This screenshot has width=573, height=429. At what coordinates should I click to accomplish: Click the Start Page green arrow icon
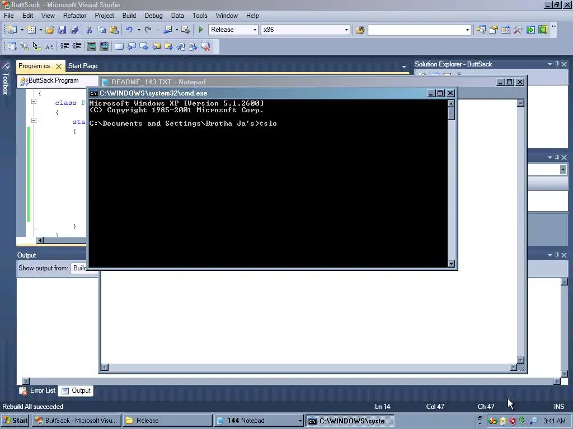[x=530, y=30]
